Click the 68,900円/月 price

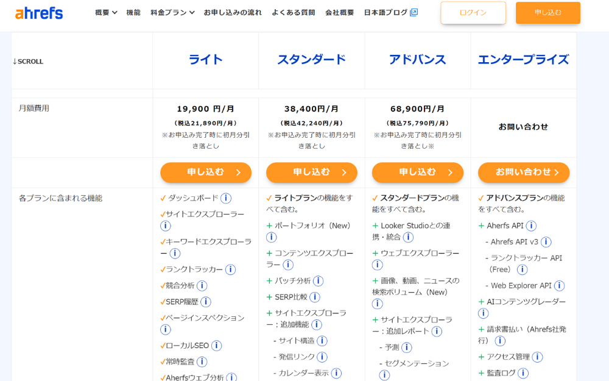tap(418, 109)
